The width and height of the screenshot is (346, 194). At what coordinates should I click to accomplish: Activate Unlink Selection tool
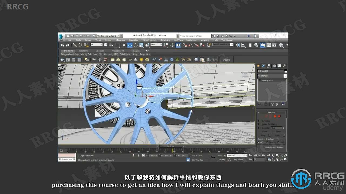80,45
